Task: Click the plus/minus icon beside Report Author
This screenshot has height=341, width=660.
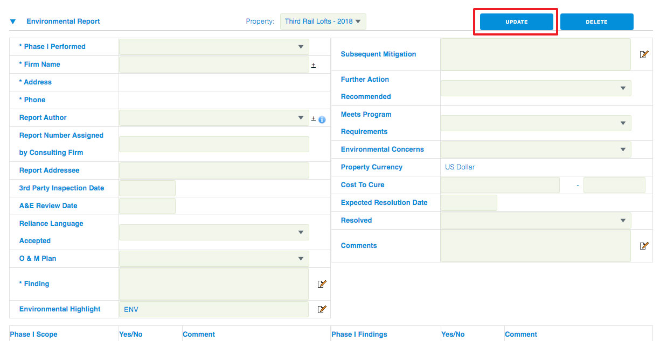Action: [x=314, y=118]
